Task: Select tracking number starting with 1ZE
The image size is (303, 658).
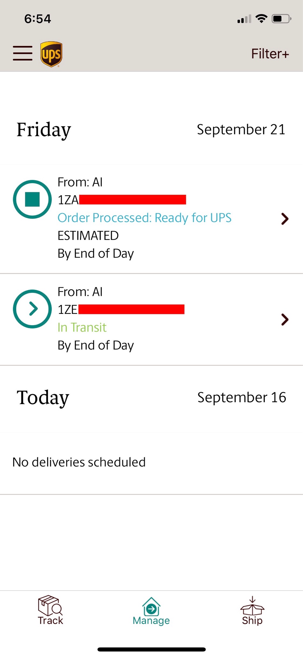Action: [121, 310]
